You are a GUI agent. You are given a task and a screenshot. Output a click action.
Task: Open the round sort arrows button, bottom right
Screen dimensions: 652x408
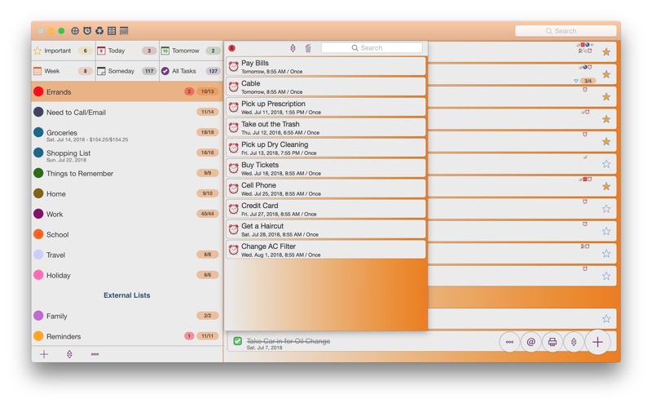[574, 342]
